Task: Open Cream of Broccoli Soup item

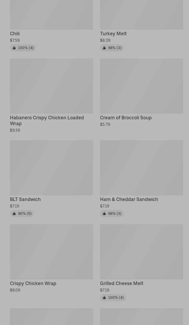Action: (126, 118)
